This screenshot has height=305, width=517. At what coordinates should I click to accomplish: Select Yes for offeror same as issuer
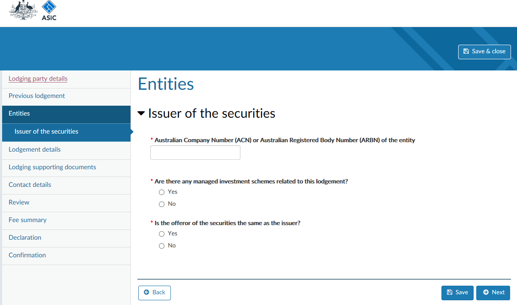(x=162, y=234)
